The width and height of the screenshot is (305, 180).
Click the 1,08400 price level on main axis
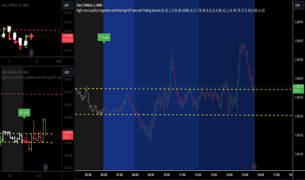(x=299, y=41)
